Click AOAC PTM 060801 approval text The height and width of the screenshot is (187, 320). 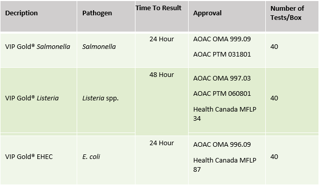click(x=222, y=94)
